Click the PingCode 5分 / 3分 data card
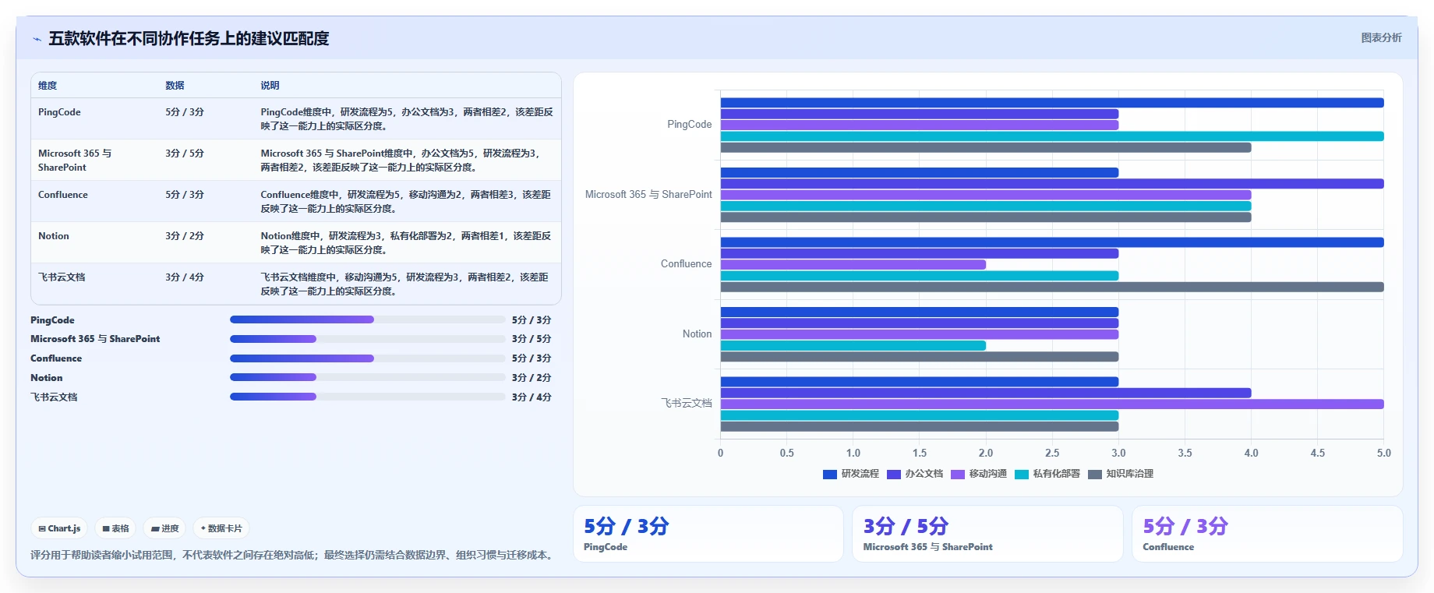 point(708,534)
